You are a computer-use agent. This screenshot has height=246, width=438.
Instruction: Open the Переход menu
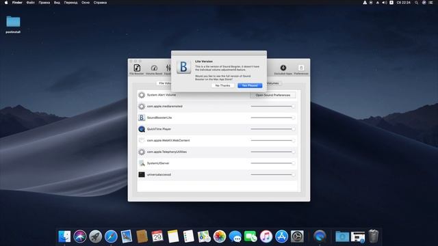click(x=70, y=3)
